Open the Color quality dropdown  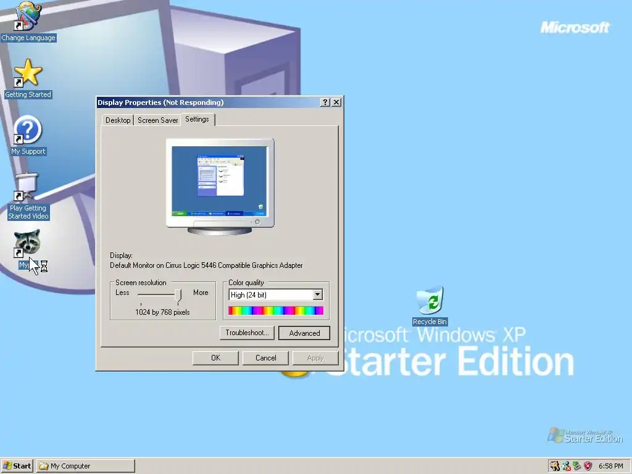[x=317, y=294]
